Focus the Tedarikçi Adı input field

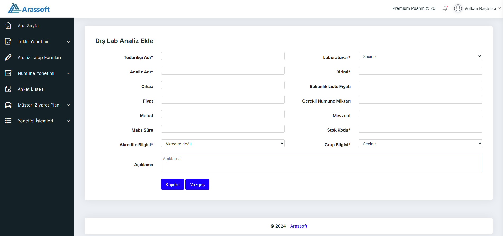tap(223, 56)
